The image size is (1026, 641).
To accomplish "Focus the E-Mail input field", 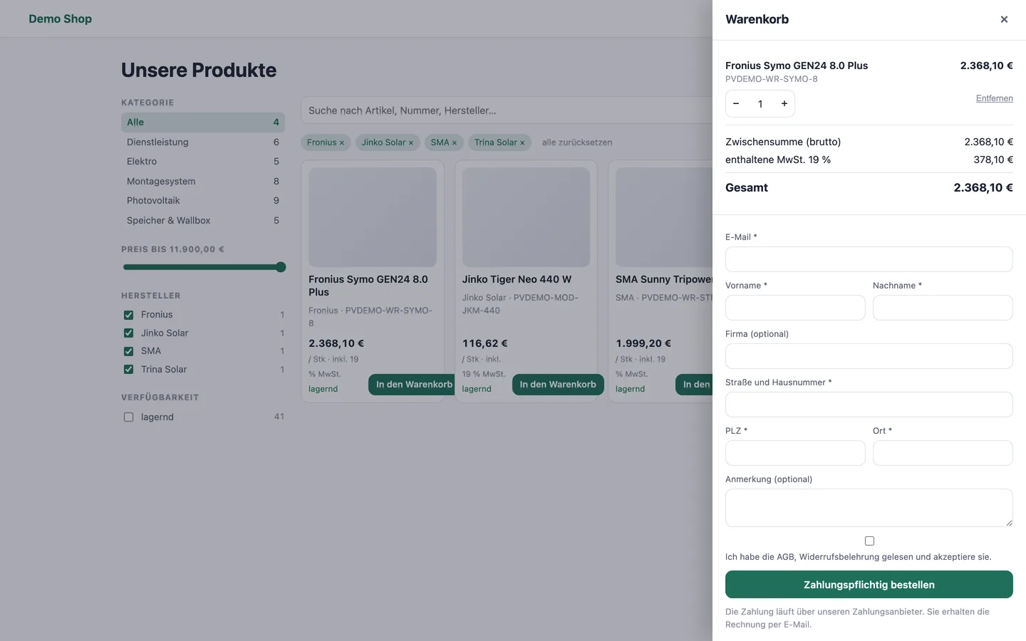I will (869, 259).
